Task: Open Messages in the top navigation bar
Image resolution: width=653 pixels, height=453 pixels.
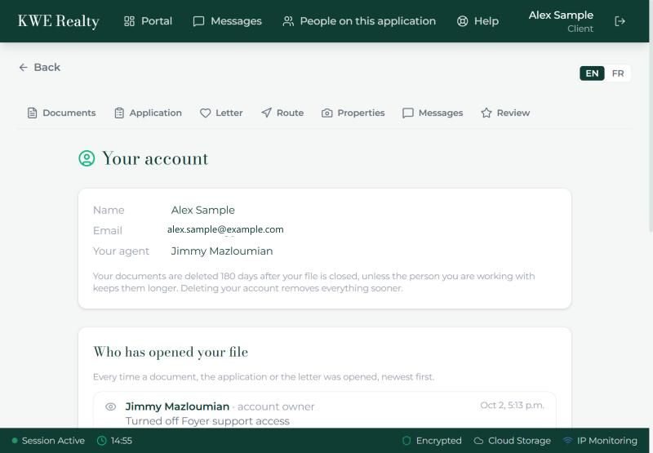Action: [x=228, y=21]
